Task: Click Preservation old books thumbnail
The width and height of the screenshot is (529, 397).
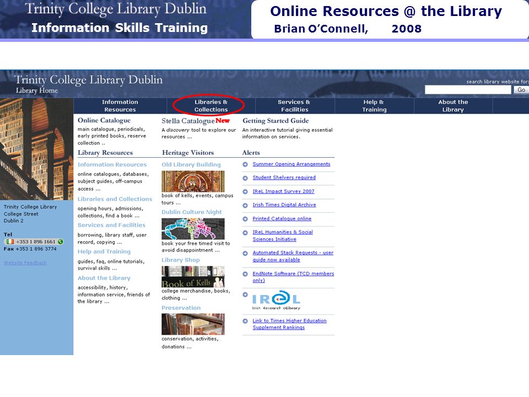Action: (x=193, y=324)
